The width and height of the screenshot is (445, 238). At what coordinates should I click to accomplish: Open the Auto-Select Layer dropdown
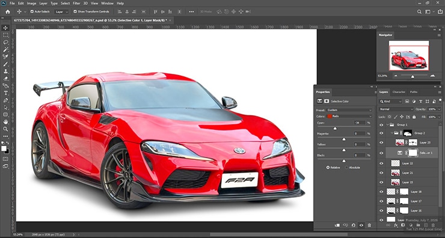click(x=61, y=11)
